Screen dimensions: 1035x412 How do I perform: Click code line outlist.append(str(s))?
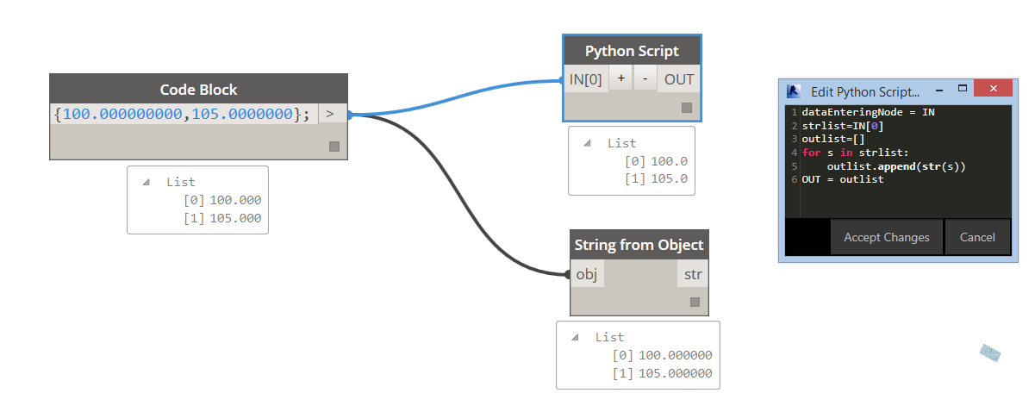click(895, 165)
